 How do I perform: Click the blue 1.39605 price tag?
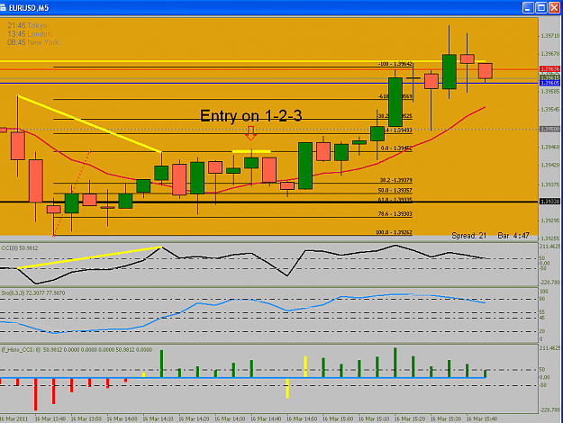[x=550, y=83]
